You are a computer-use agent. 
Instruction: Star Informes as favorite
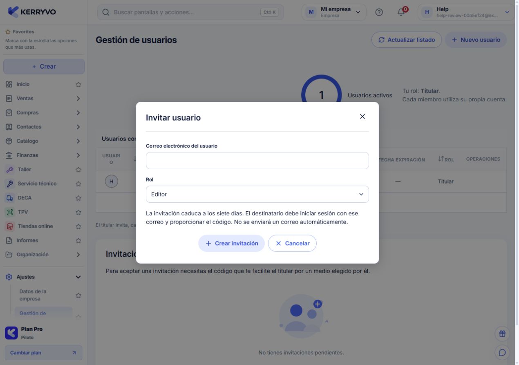[x=78, y=241]
